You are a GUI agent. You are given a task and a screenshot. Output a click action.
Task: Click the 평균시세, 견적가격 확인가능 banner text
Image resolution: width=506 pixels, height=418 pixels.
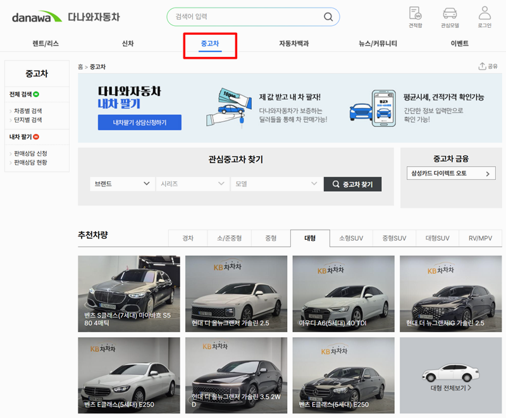(x=444, y=97)
